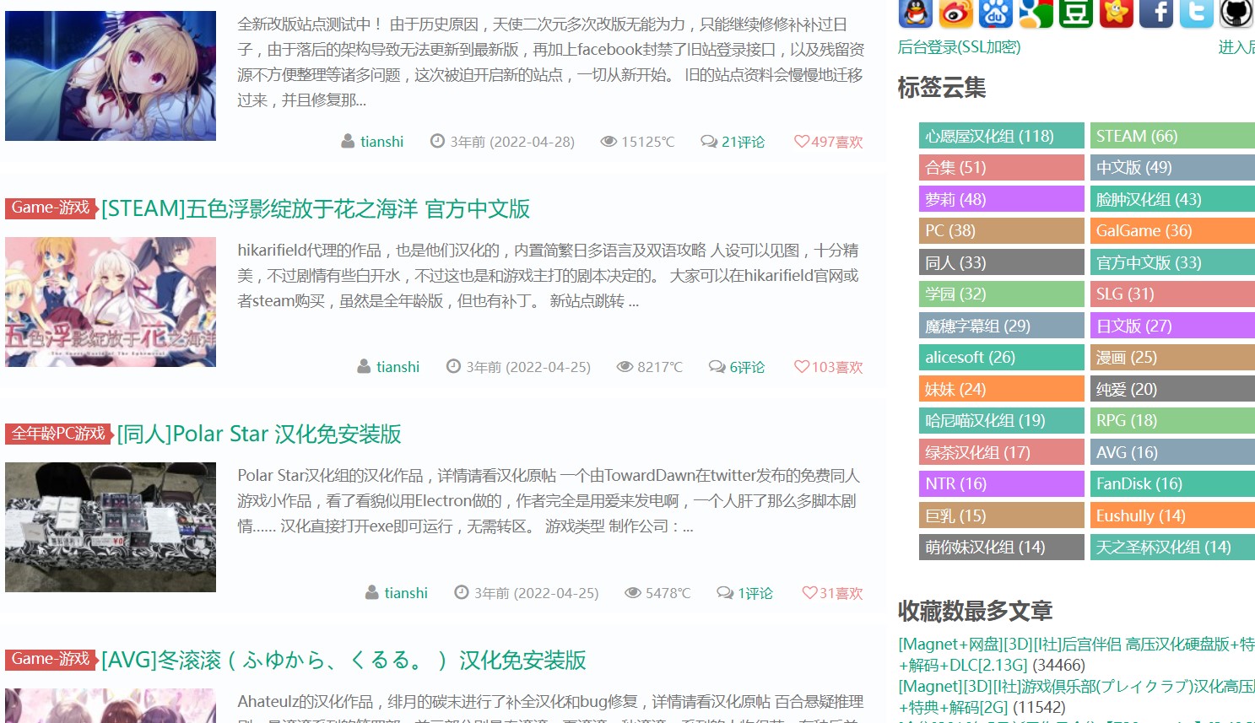Image resolution: width=1255 pixels, height=723 pixels.
Task: Select tag 脸肿汉化组 (43)
Action: (x=1172, y=199)
